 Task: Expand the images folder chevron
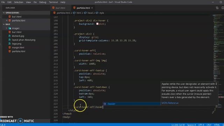[x=6, y=28]
